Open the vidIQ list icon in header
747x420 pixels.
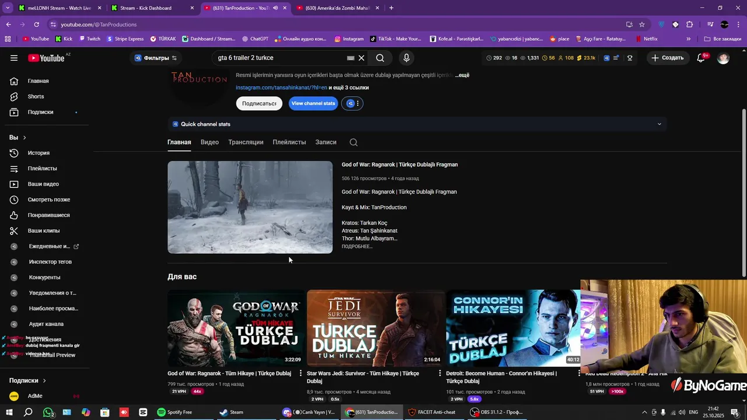click(616, 58)
